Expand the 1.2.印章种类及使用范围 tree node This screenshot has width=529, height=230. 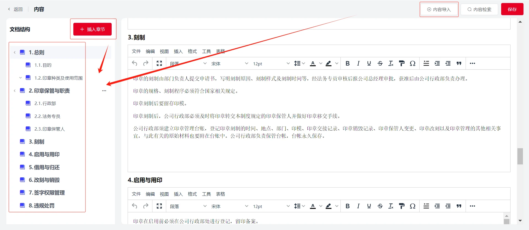point(20,78)
